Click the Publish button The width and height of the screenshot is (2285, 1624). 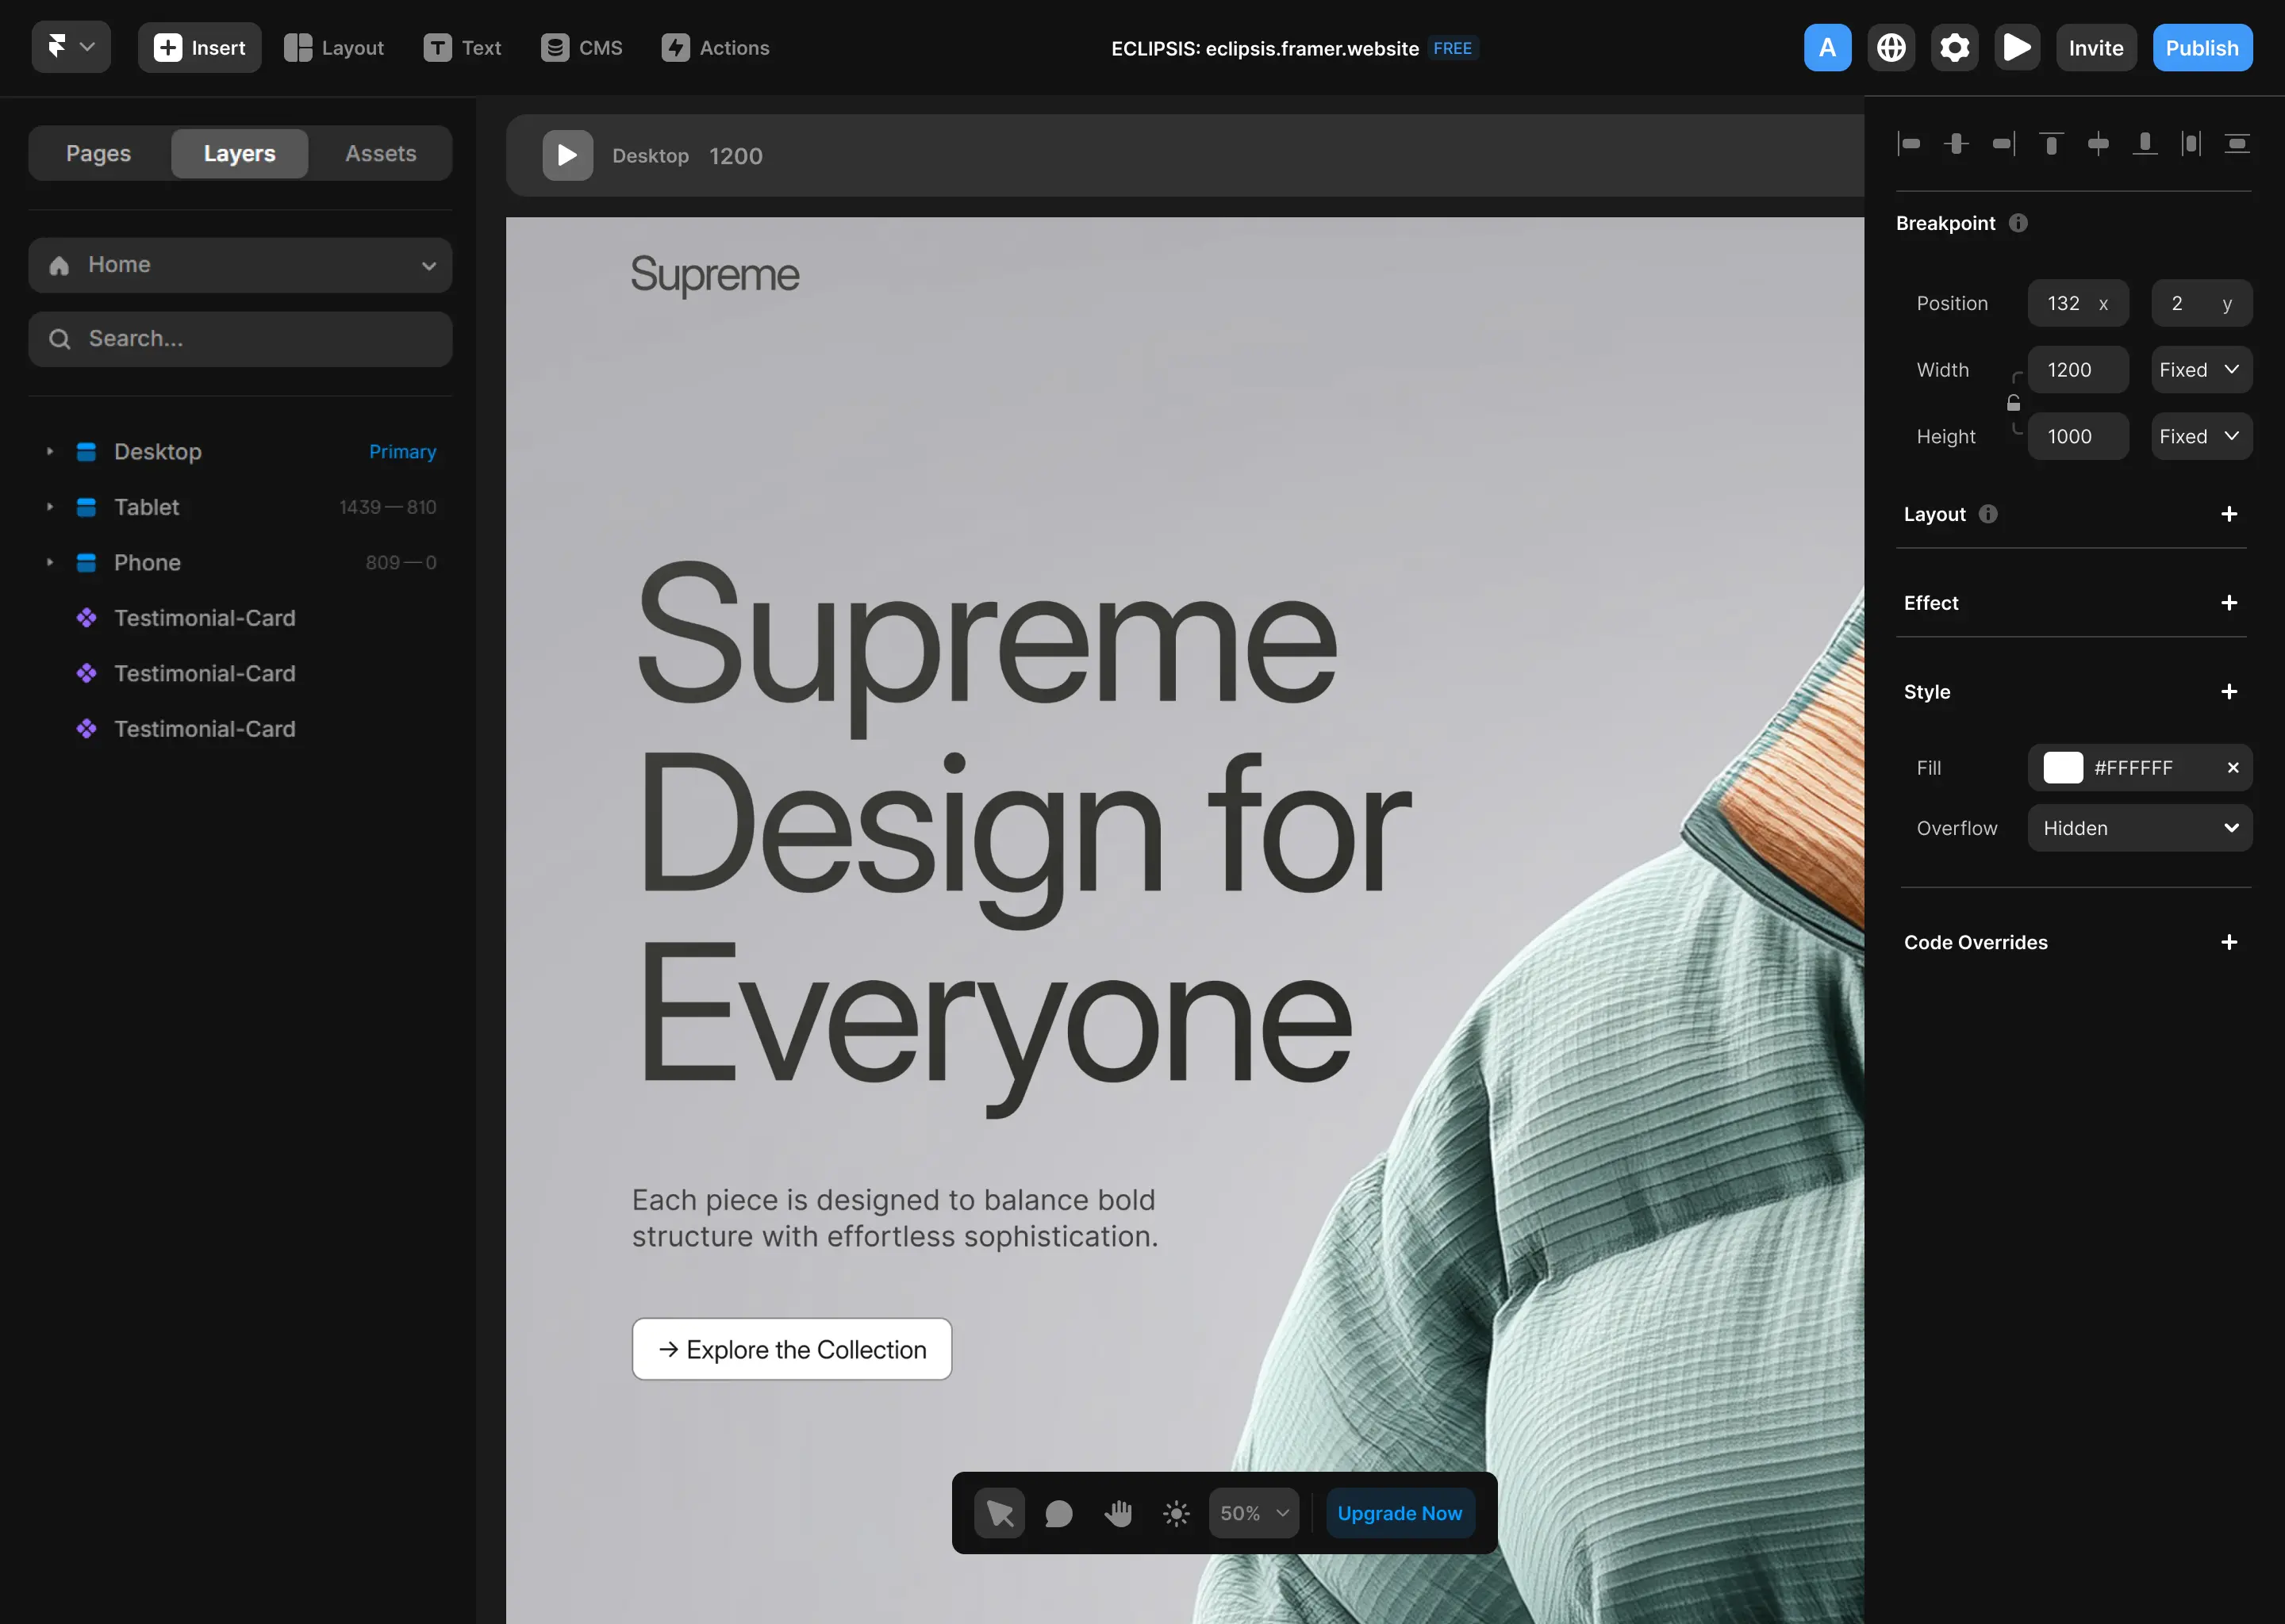point(2201,47)
